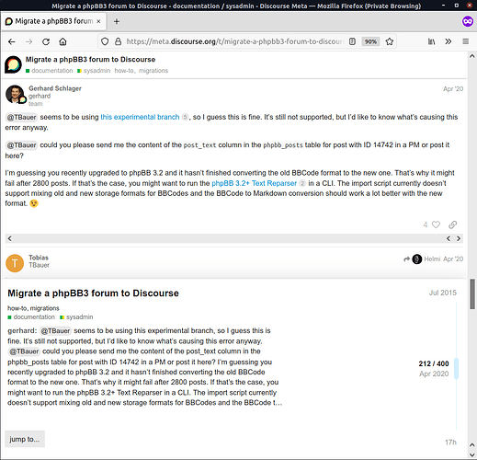Go back to the previous page

(12, 41)
